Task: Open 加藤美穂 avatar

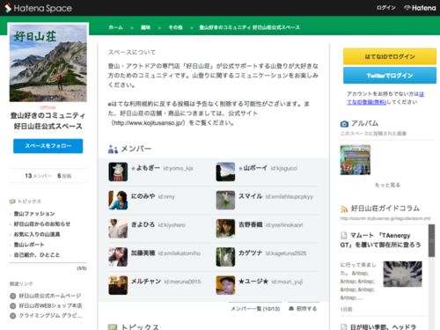Action: coord(118,257)
